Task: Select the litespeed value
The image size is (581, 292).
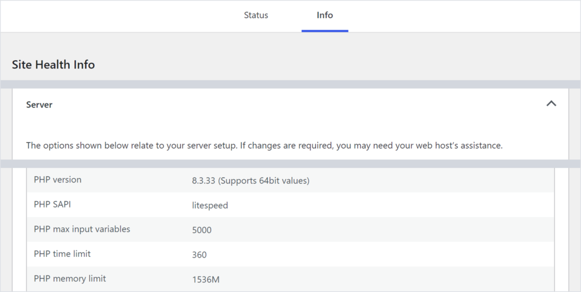Action: point(210,205)
